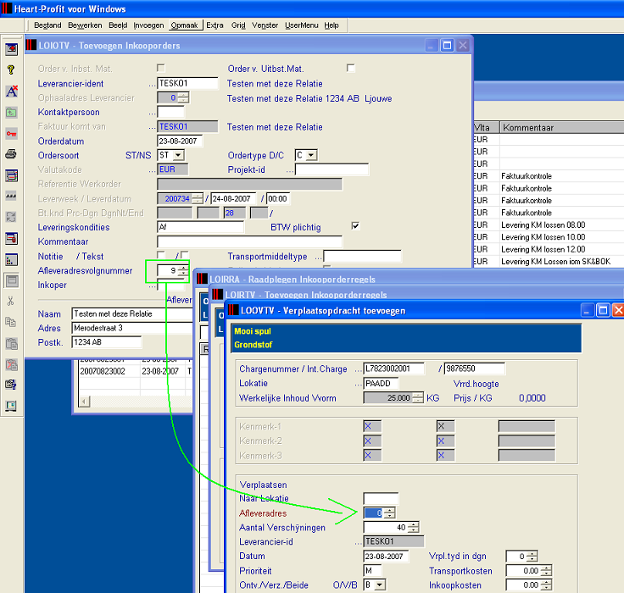The height and width of the screenshot is (593, 624).
Task: Click the letter A with red X icon
Action: tap(11, 91)
